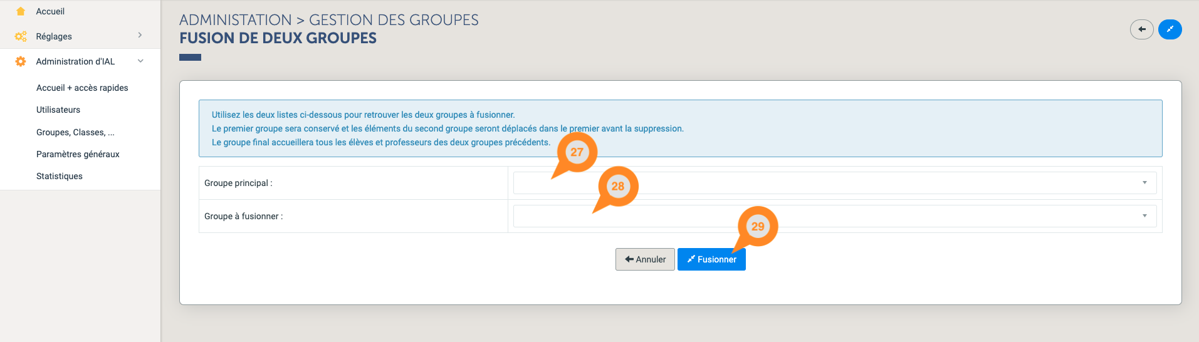Click the Groupe à fusionner dropdown arrow
Screen dimensions: 1199x342
click(1144, 216)
